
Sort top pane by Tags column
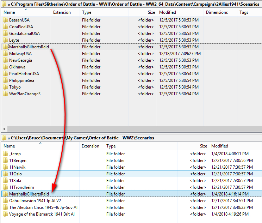(249, 12)
